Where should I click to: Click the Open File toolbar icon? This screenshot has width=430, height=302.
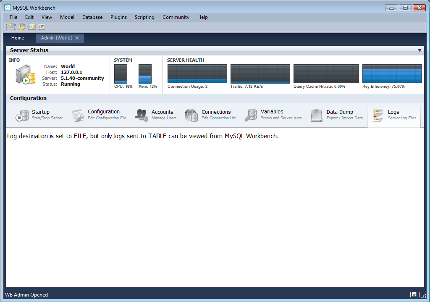click(22, 26)
